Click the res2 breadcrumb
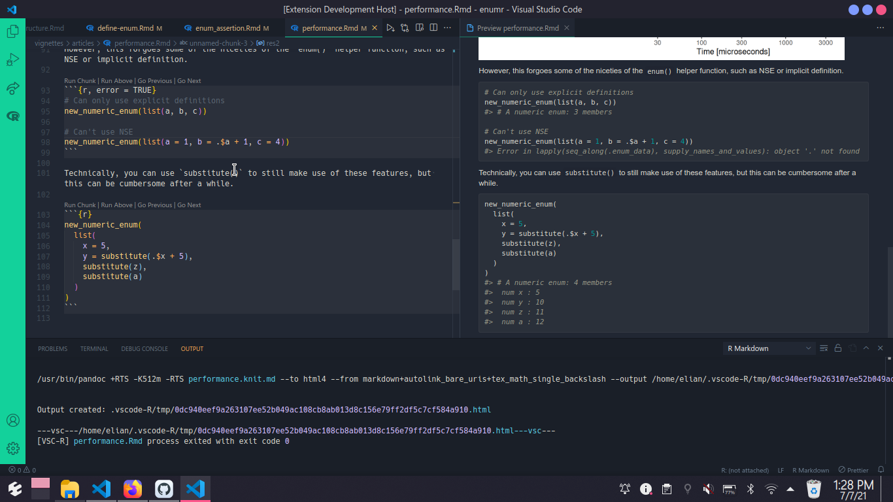This screenshot has height=502, width=893. pyautogui.click(x=267, y=43)
